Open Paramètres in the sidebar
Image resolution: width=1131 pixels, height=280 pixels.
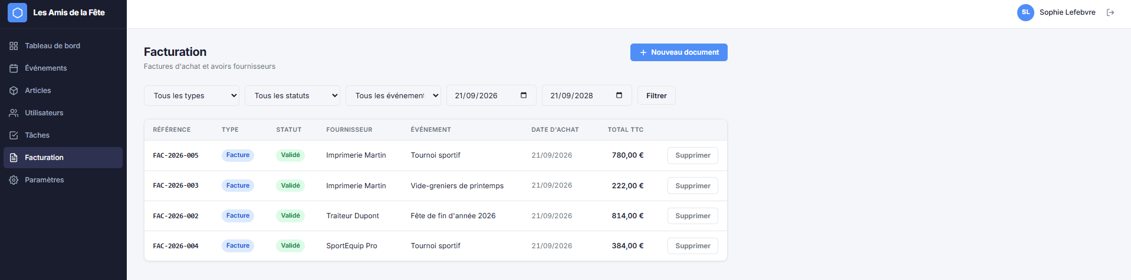click(63, 180)
